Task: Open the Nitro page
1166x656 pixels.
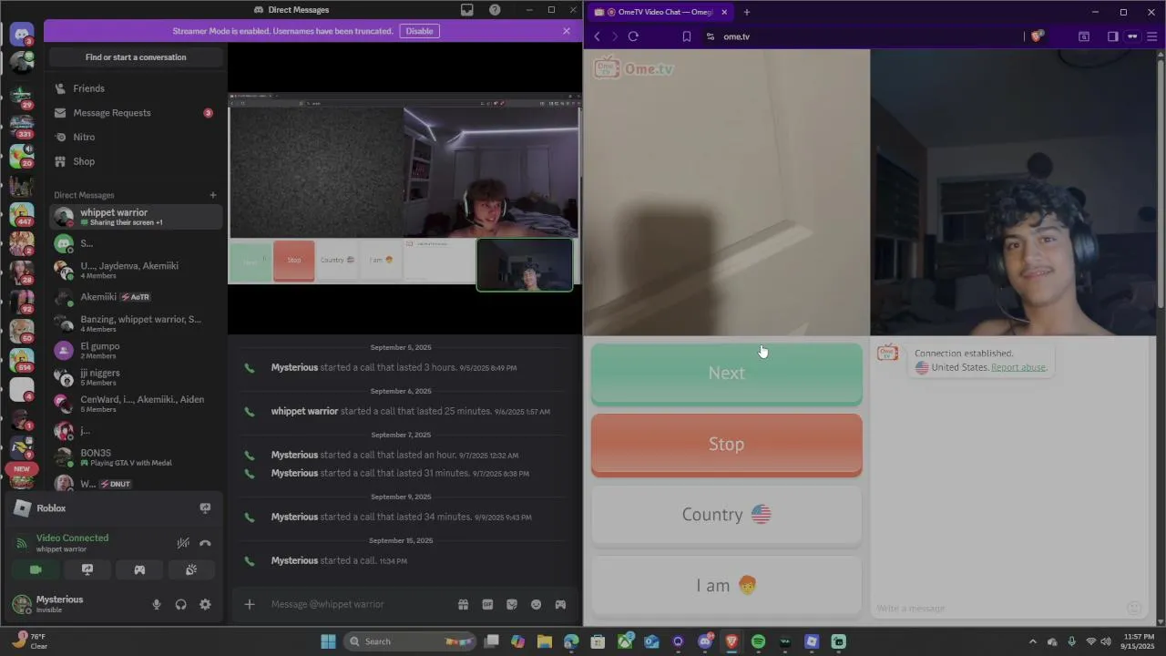Action: pos(136,137)
